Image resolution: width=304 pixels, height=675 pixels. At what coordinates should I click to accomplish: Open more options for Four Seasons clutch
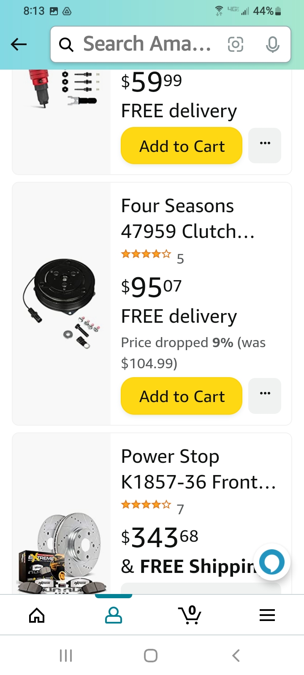[x=265, y=396]
